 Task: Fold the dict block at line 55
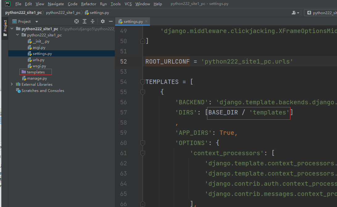(143, 92)
